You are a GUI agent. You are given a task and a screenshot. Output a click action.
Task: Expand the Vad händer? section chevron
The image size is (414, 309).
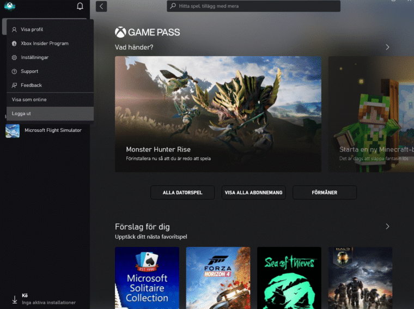tap(387, 47)
